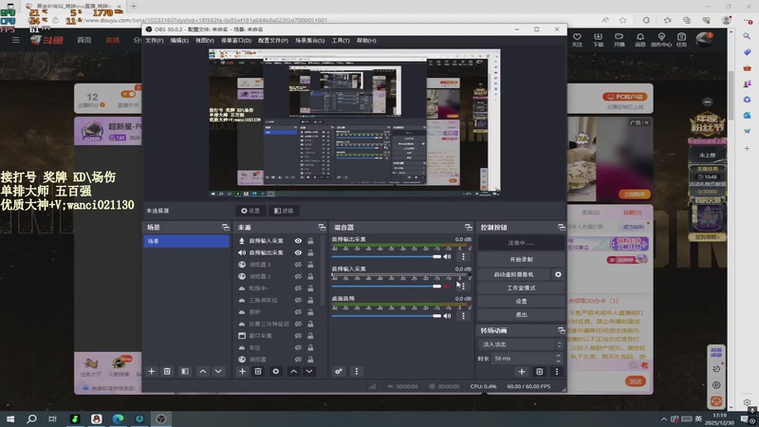Open taskbar search
The width and height of the screenshot is (759, 427).
click(x=31, y=418)
